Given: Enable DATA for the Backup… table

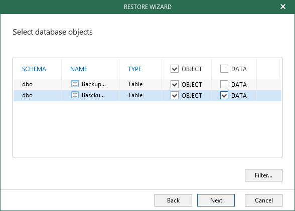Looking at the screenshot, I should coord(224,84).
